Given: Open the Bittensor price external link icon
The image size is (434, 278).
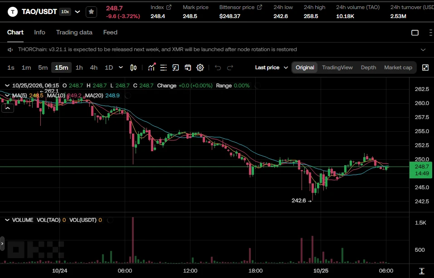Looking at the screenshot, I should pyautogui.click(x=259, y=7).
